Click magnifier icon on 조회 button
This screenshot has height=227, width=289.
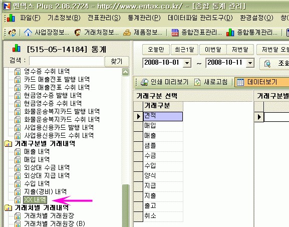tap(267, 64)
